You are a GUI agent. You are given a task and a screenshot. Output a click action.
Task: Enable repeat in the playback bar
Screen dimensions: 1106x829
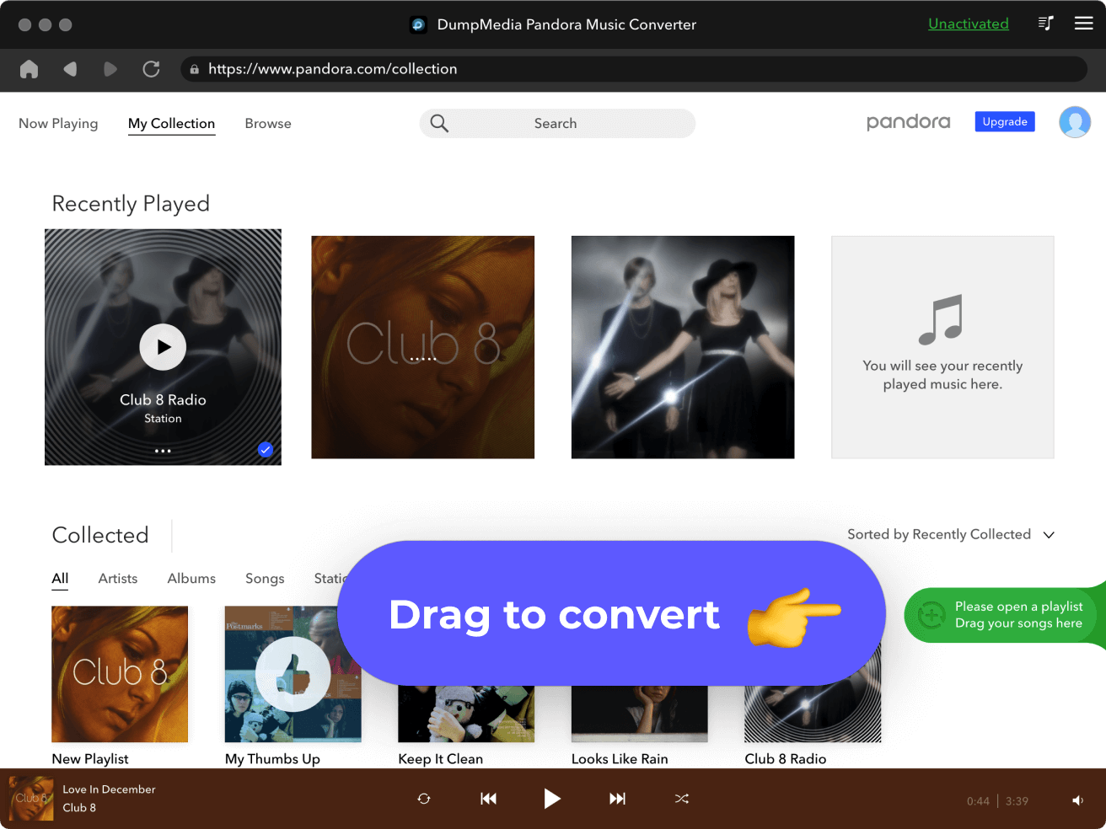pyautogui.click(x=424, y=799)
